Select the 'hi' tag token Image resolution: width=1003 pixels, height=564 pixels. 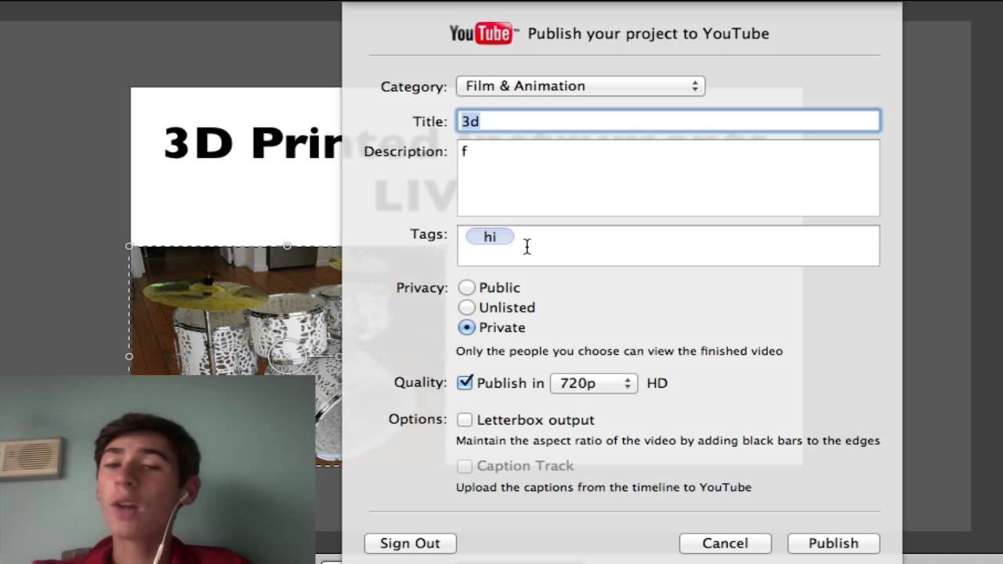click(490, 237)
